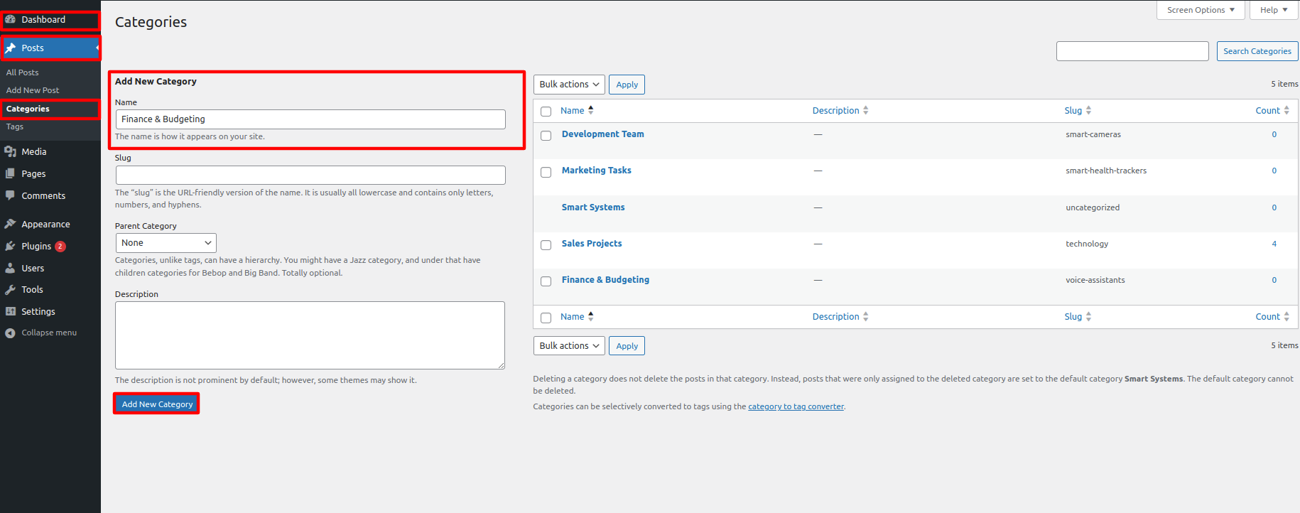Expand the Screen Options panel
This screenshot has width=1300, height=513.
coord(1199,10)
